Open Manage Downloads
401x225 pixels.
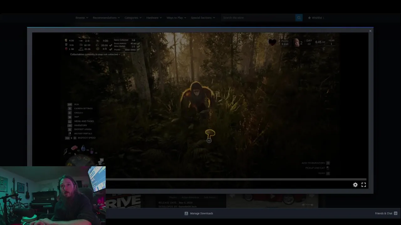tap(199, 213)
